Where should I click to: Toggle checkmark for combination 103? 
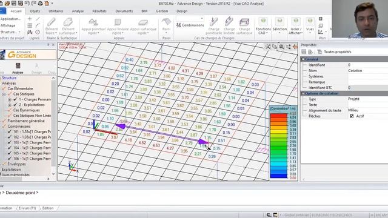pos(10,143)
